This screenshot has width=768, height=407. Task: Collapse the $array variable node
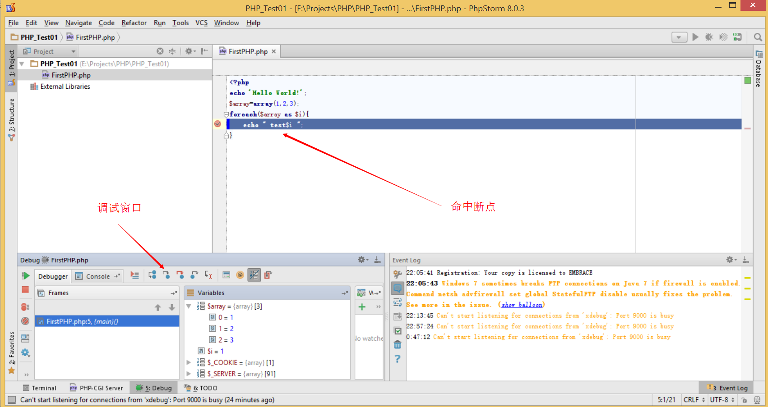coord(189,306)
